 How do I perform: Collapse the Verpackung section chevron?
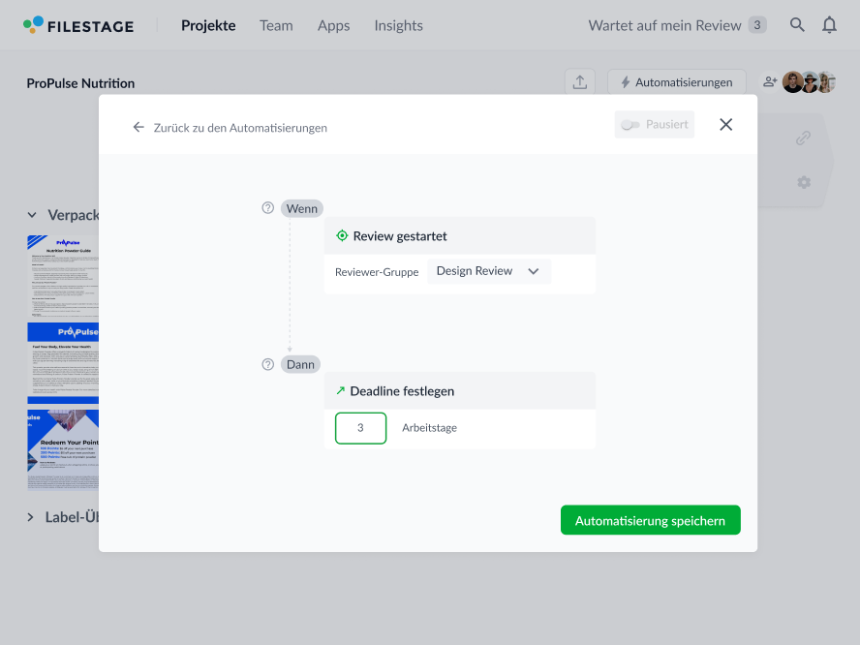click(31, 215)
